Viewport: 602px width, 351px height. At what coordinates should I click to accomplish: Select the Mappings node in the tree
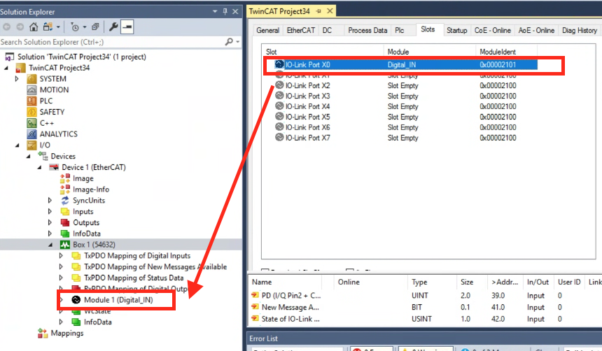[x=66, y=333]
